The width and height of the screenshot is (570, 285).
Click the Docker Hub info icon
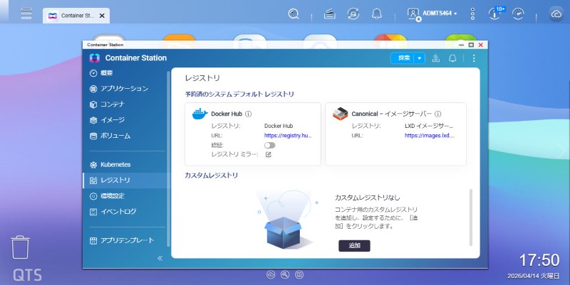(249, 113)
